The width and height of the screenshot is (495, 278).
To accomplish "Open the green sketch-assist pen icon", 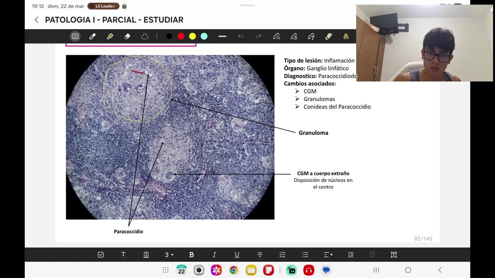I will [x=328, y=36].
